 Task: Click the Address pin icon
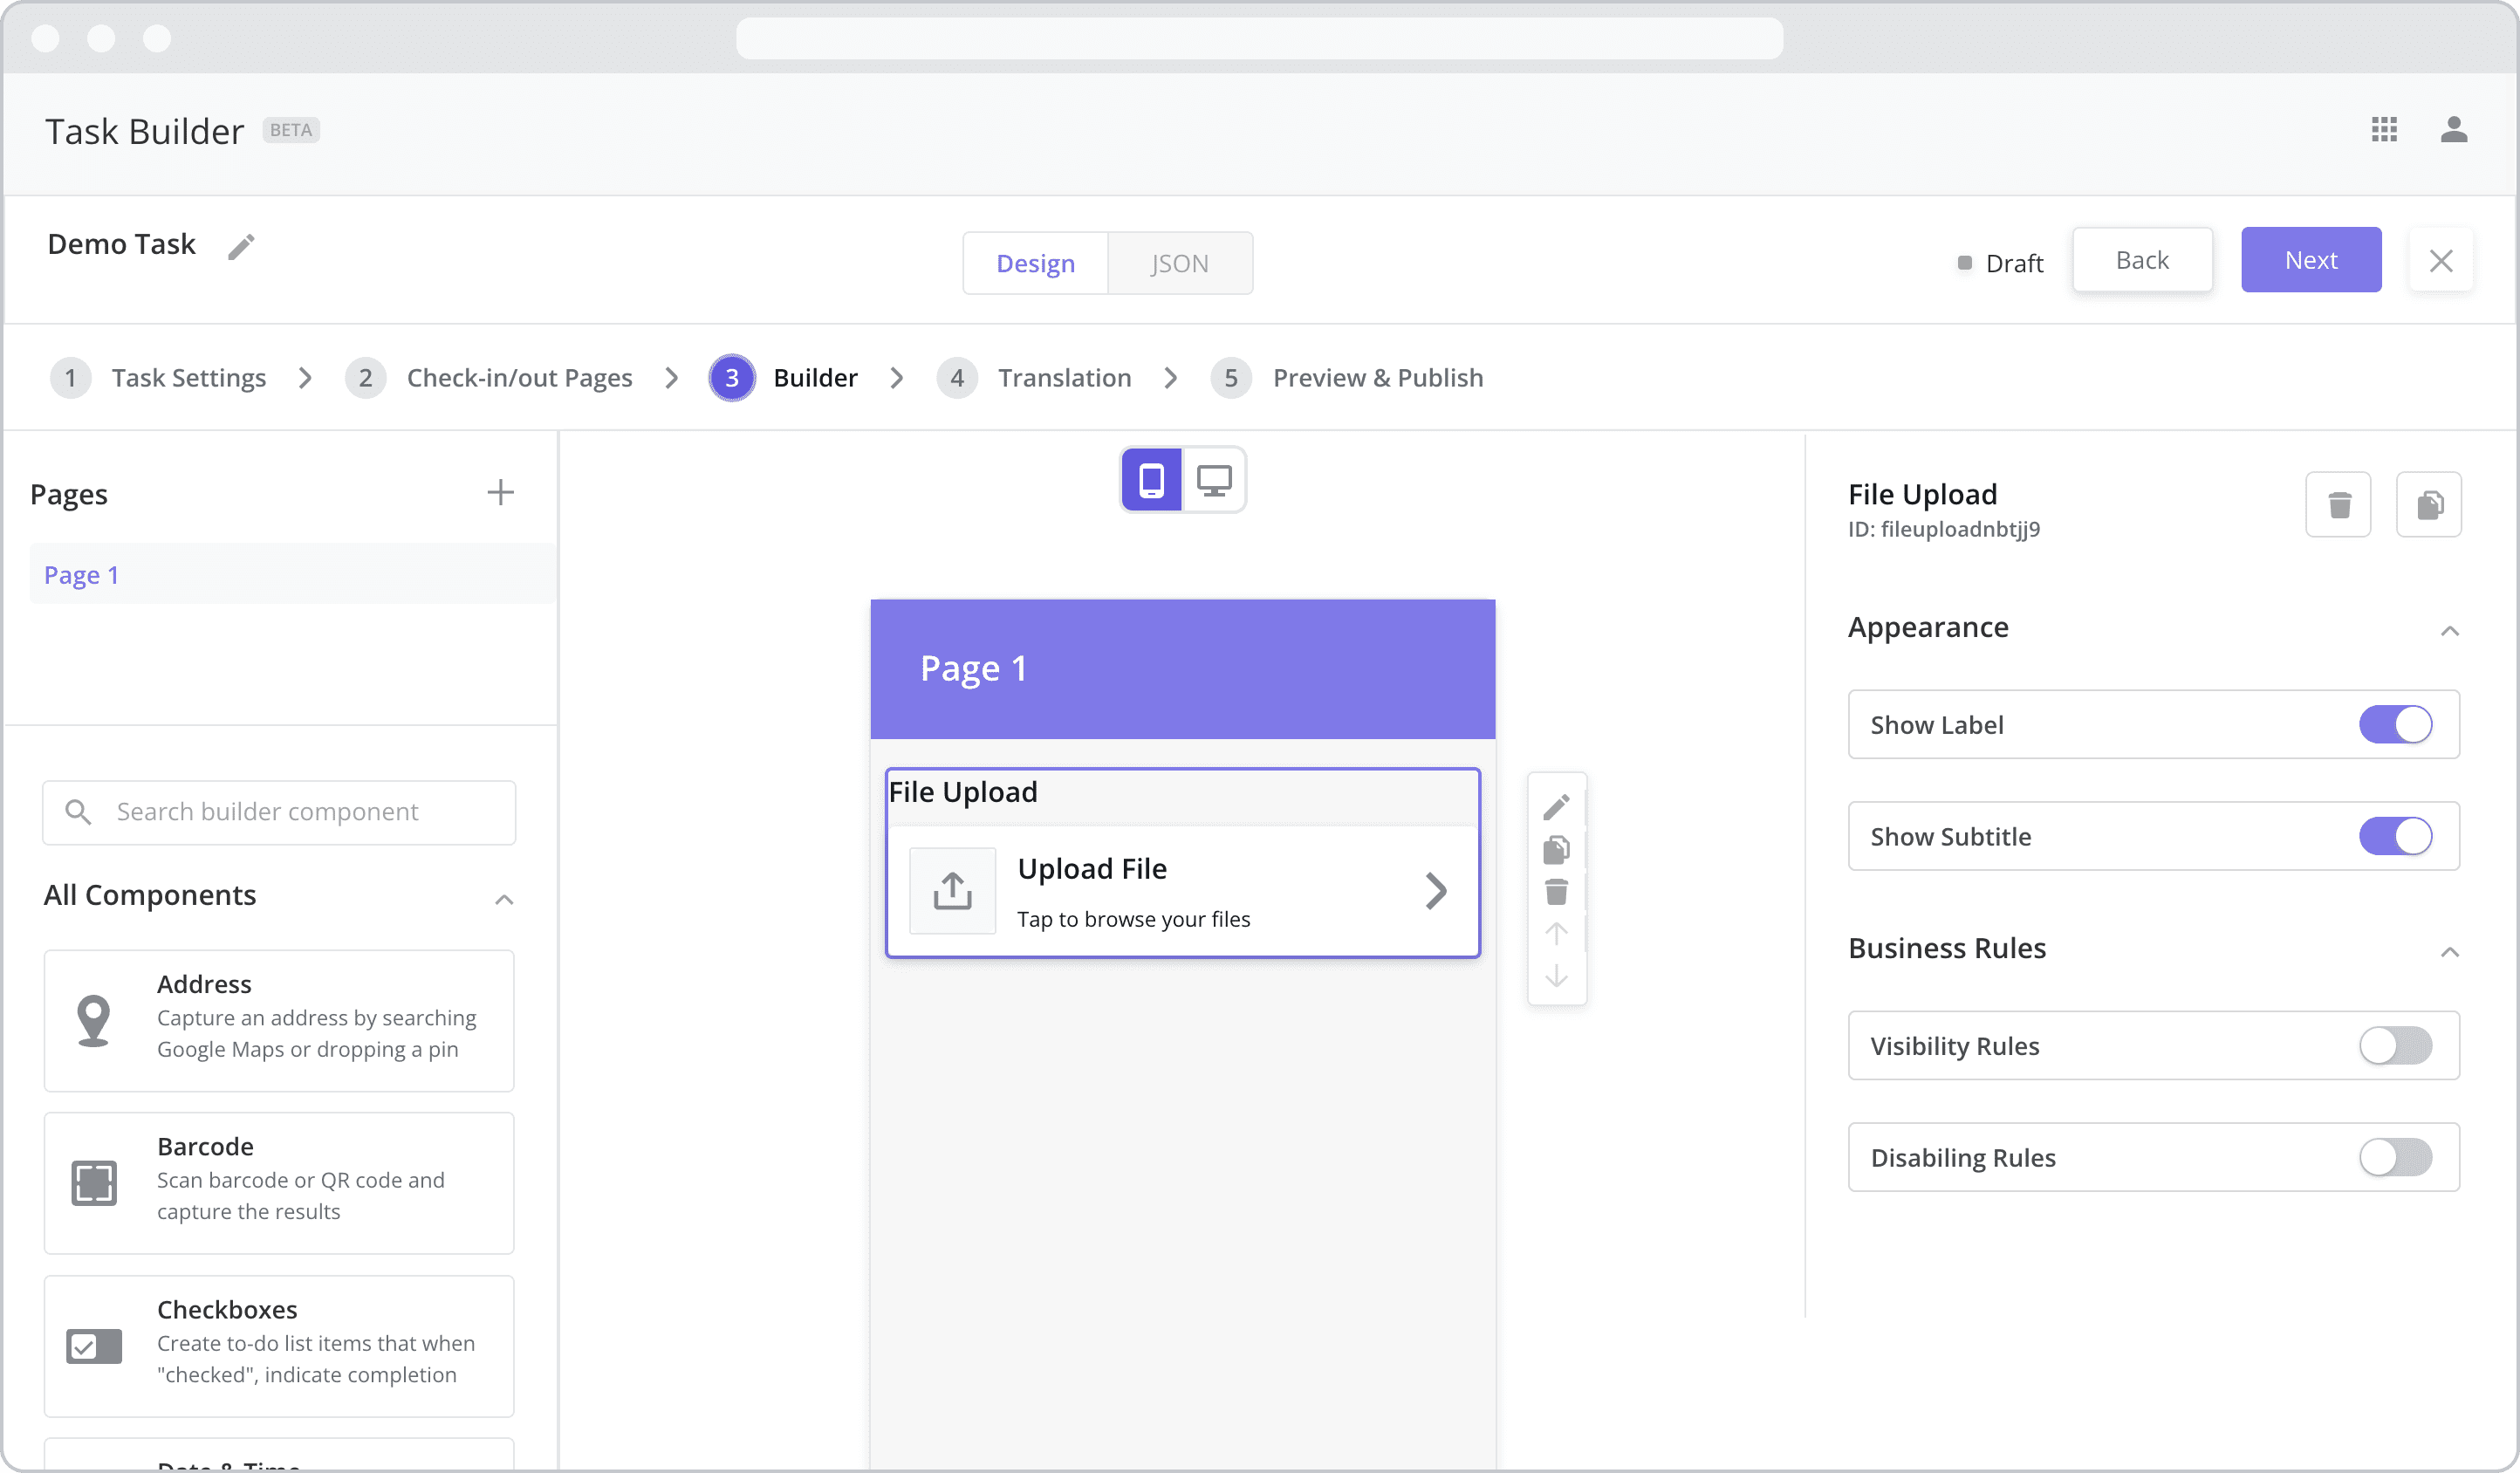click(x=93, y=1021)
